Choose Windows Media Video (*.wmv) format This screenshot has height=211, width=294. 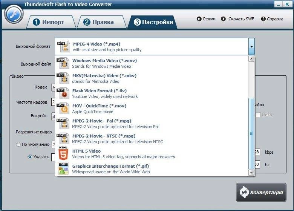tap(152, 63)
